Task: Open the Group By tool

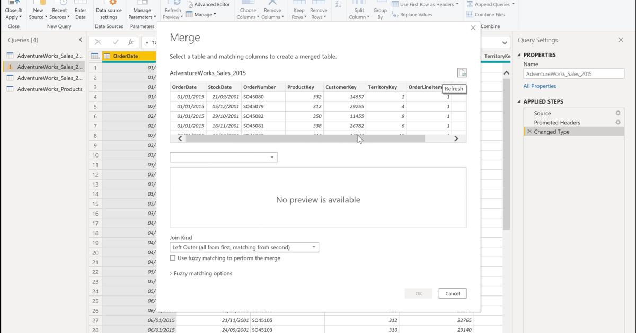Action: pyautogui.click(x=379, y=11)
